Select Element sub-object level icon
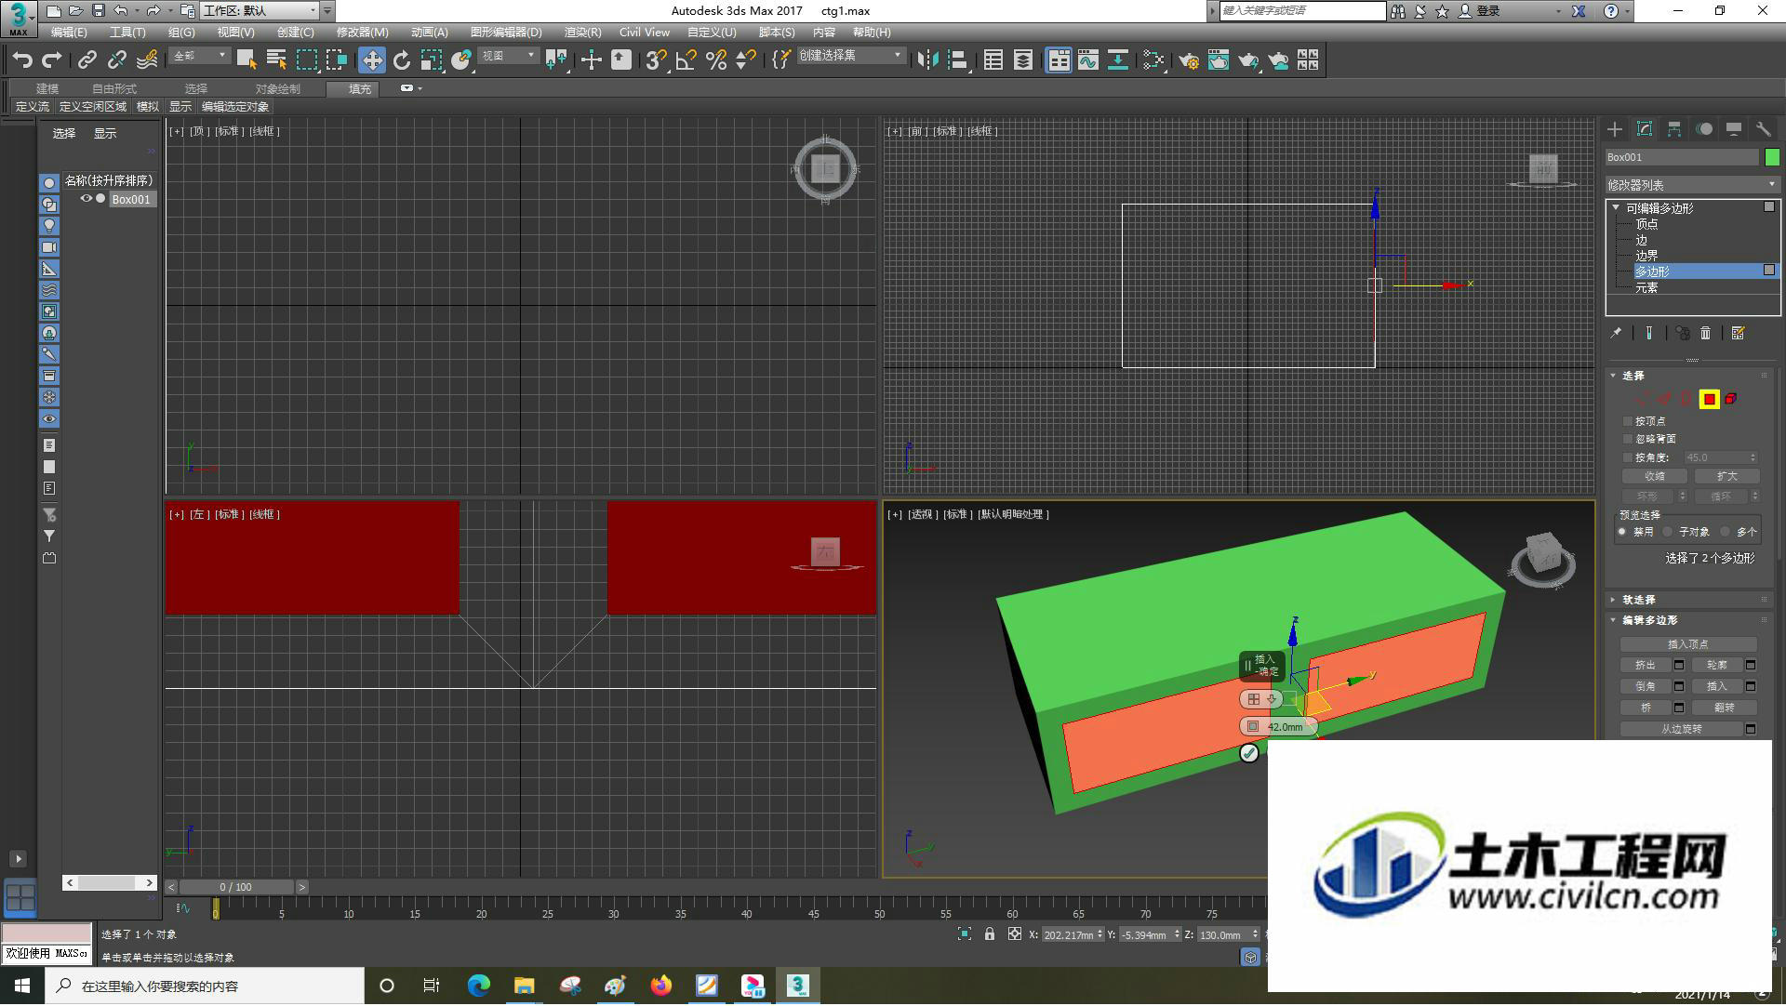This screenshot has width=1786, height=1006. 1731,399
